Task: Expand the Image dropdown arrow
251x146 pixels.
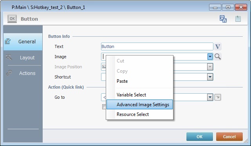Action: tap(210, 57)
